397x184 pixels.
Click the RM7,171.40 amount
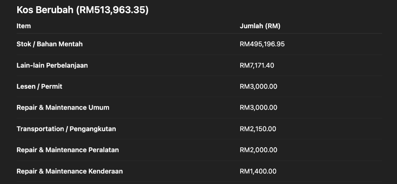pyautogui.click(x=257, y=66)
